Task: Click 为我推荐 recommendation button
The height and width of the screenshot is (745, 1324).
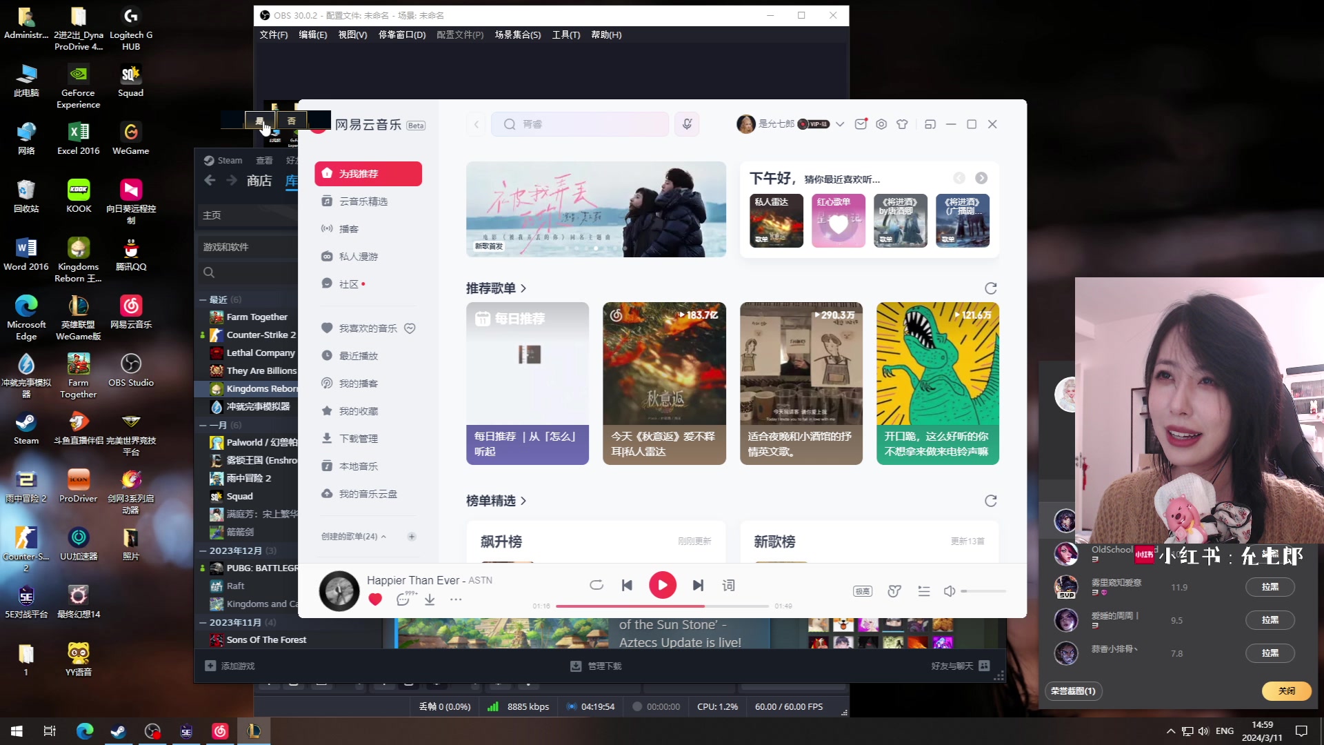Action: [368, 174]
